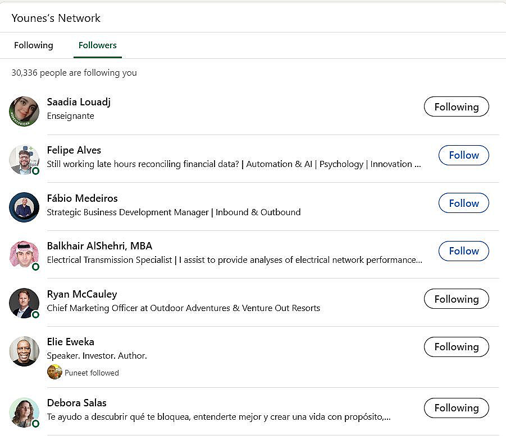Follow Felipe Alves
Screen dimensions: 506x436
tap(463, 155)
